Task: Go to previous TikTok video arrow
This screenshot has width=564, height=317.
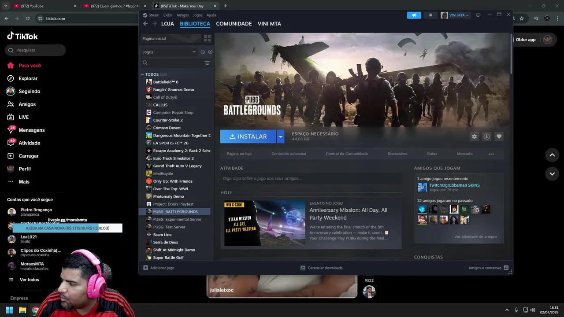Action: click(x=552, y=155)
